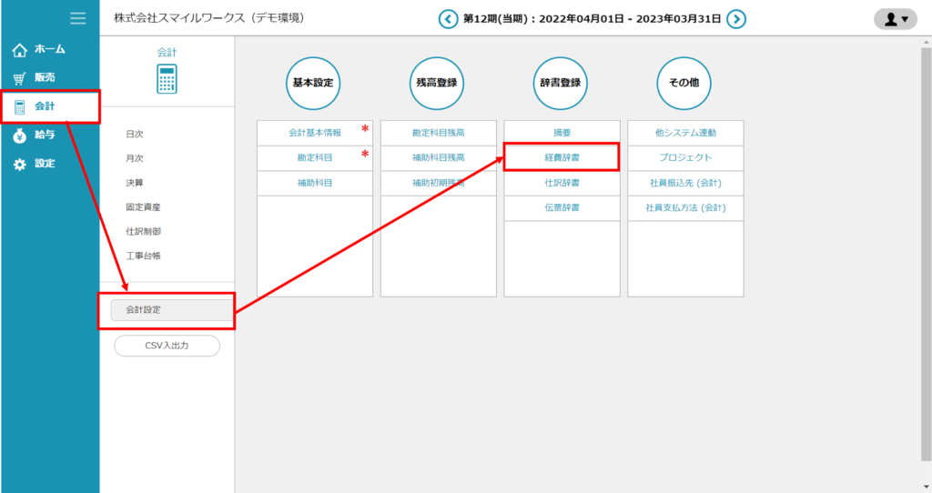Select 工事台帳 submenu item
The image size is (932, 493).
pyautogui.click(x=143, y=256)
